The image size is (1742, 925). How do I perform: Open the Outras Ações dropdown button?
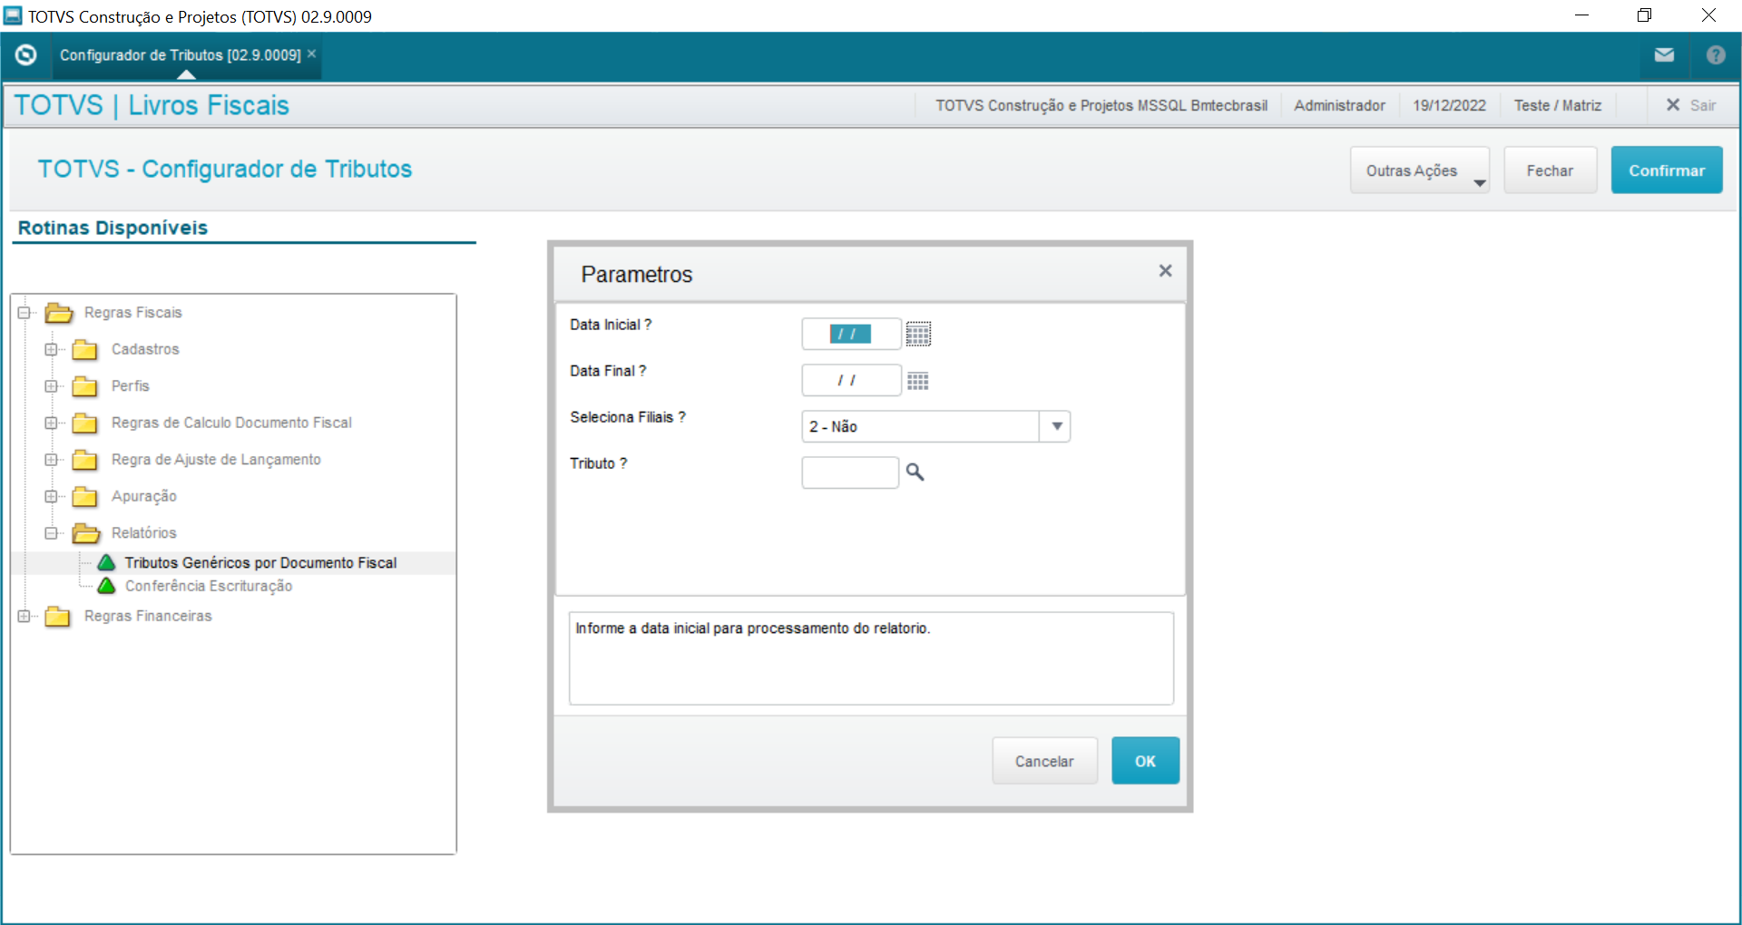point(1420,170)
